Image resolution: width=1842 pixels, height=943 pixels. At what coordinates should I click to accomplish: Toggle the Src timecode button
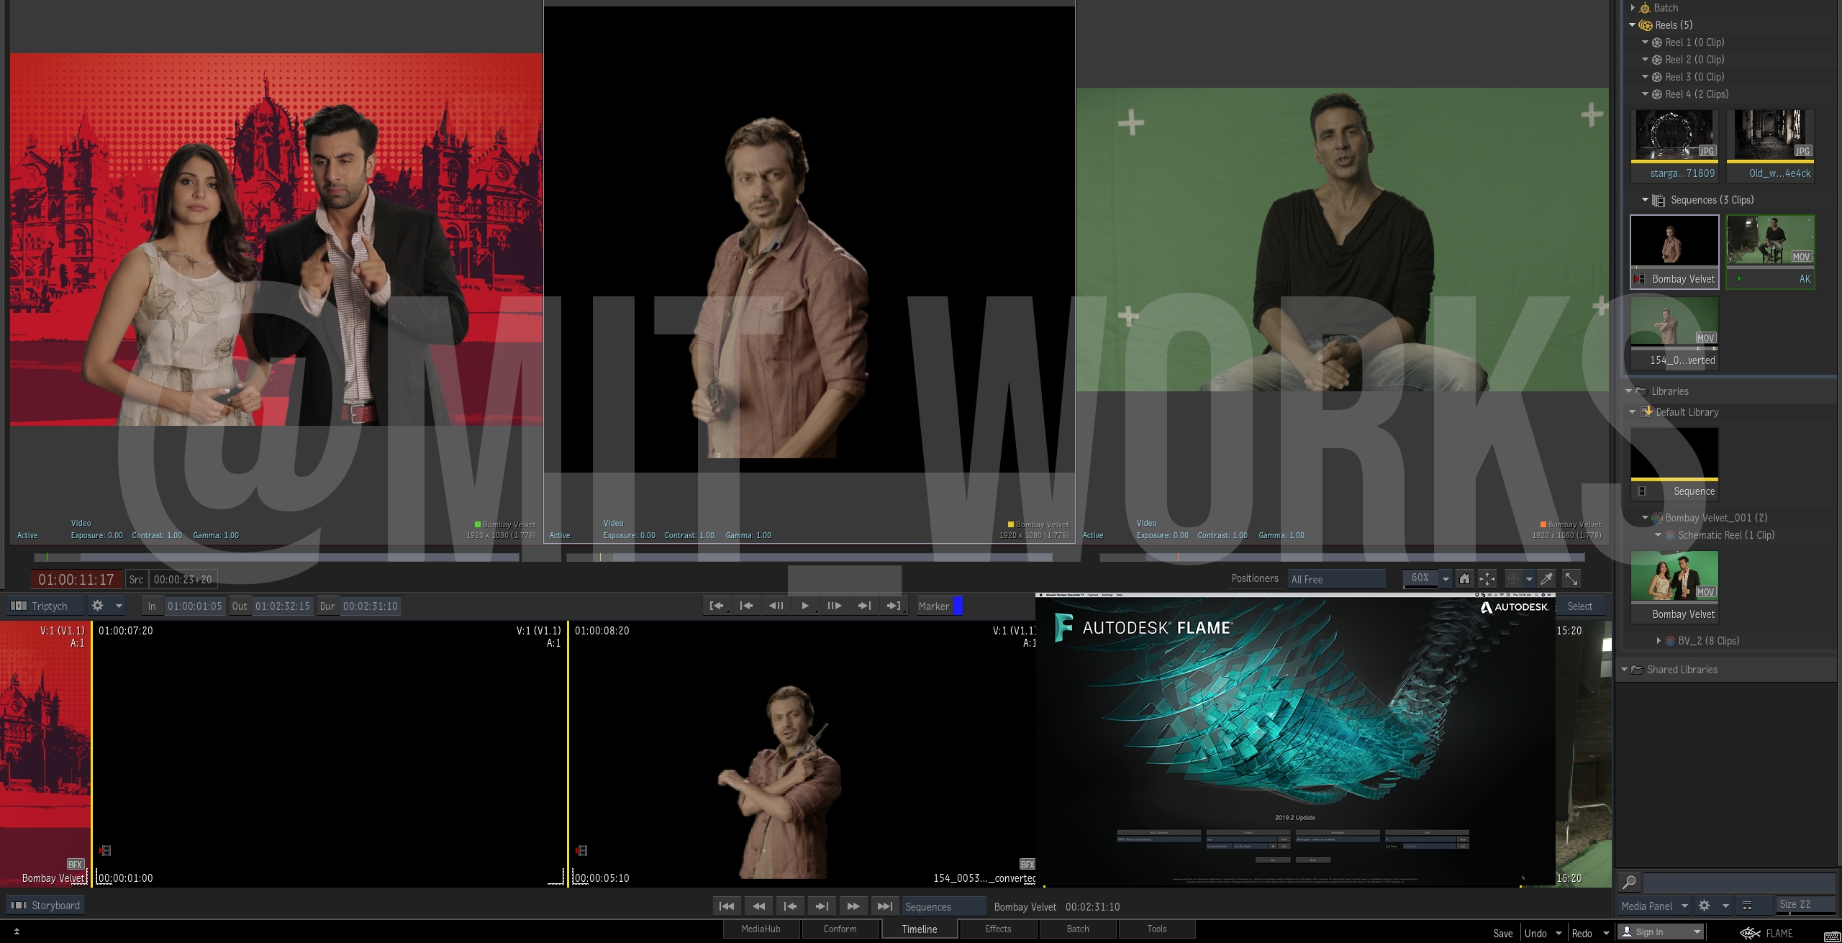136,580
